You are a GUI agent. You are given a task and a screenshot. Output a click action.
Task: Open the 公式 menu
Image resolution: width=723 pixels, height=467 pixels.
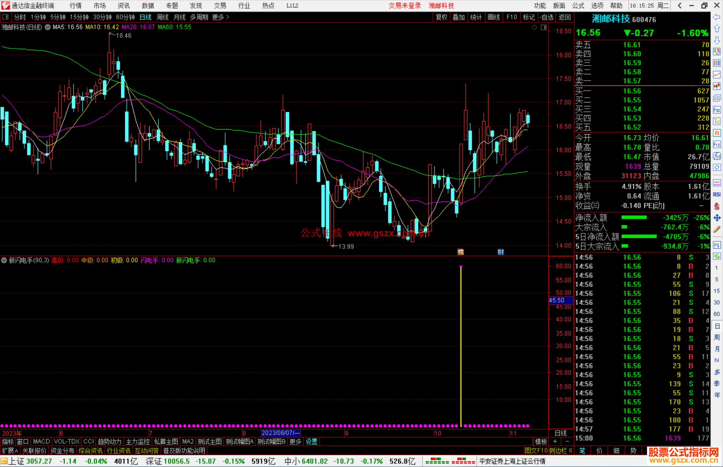click(578, 6)
